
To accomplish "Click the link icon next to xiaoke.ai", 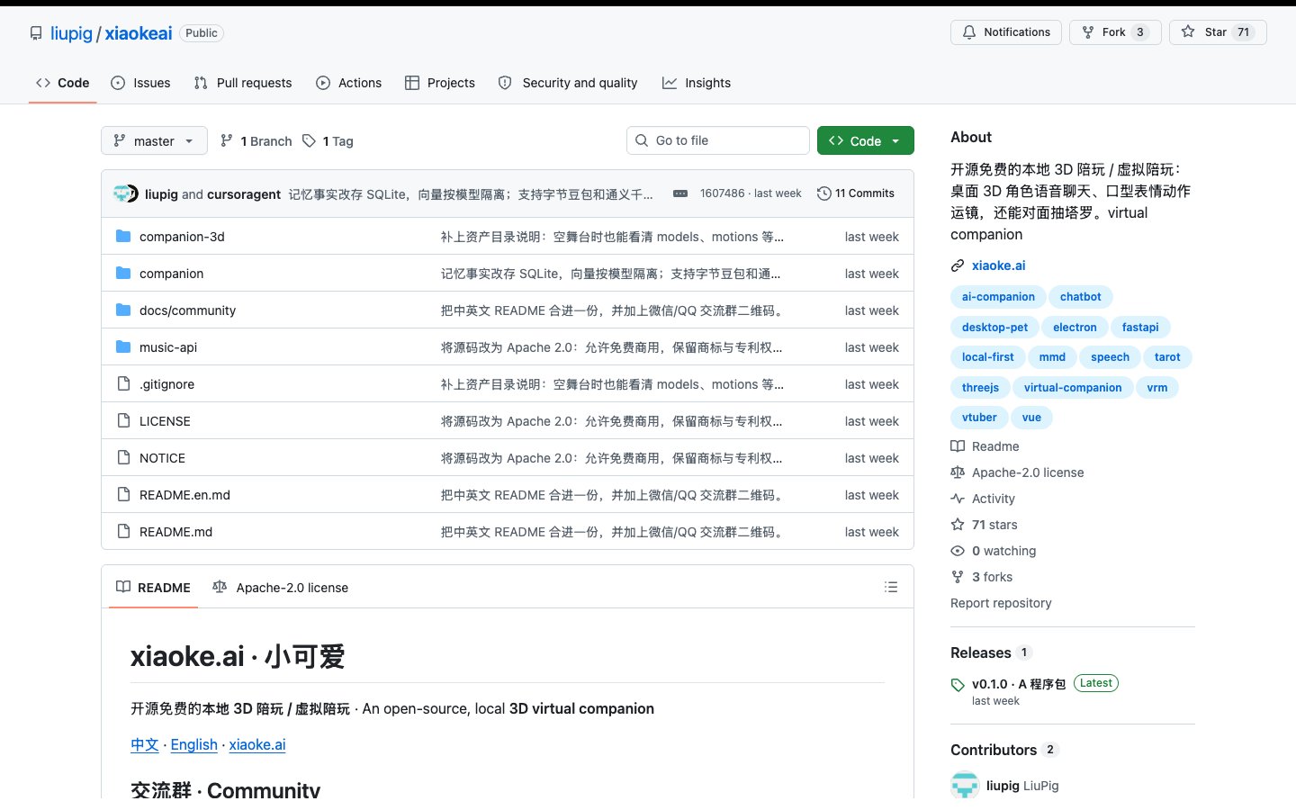I will coord(958,265).
